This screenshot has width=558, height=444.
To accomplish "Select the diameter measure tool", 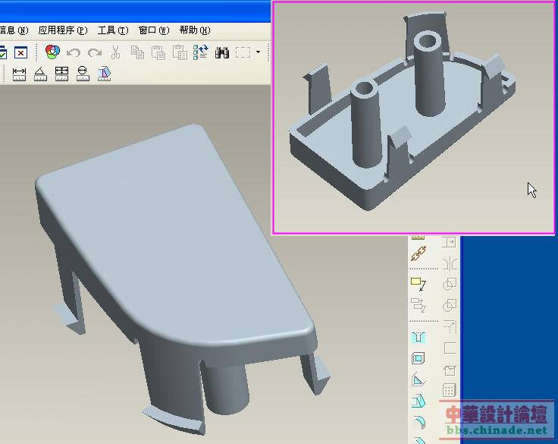I will [x=83, y=74].
